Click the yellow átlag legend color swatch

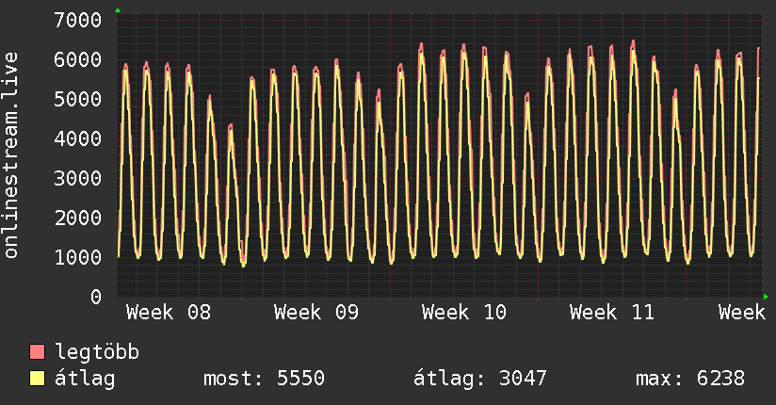coord(38,380)
